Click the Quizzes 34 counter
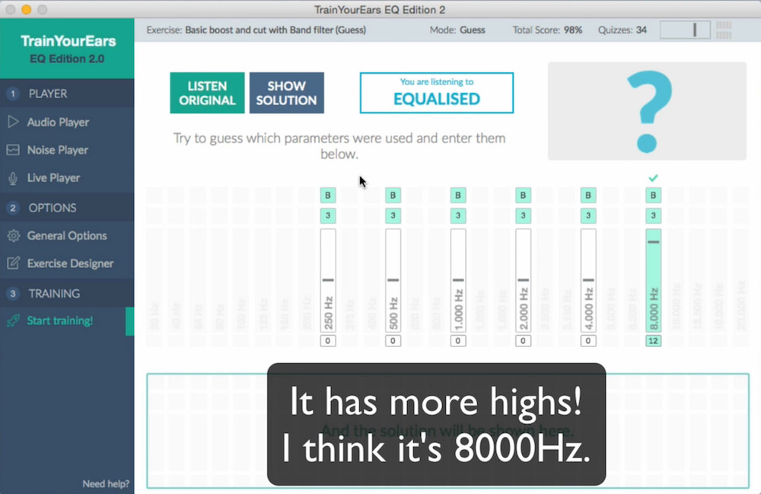This screenshot has height=494, width=761. click(x=622, y=30)
